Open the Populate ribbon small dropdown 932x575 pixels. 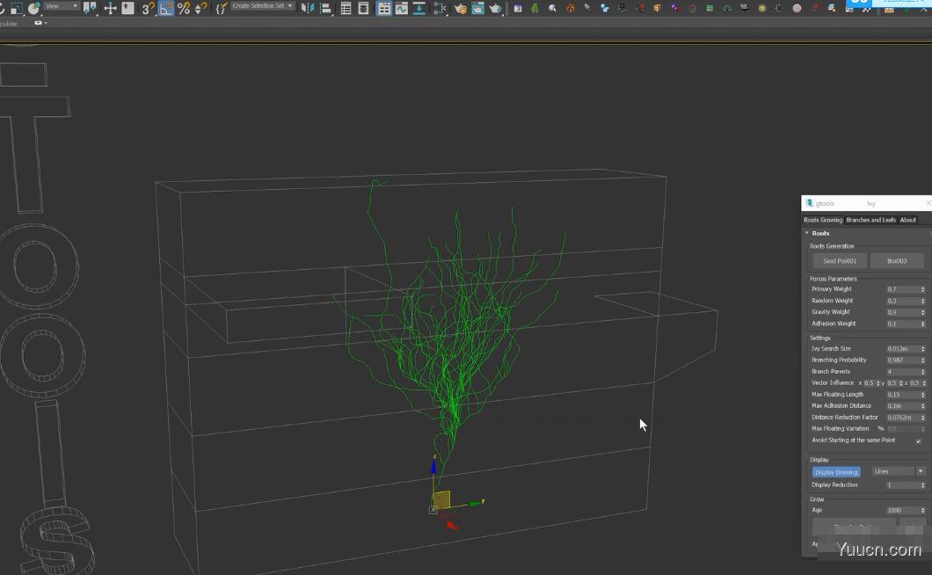[40, 23]
